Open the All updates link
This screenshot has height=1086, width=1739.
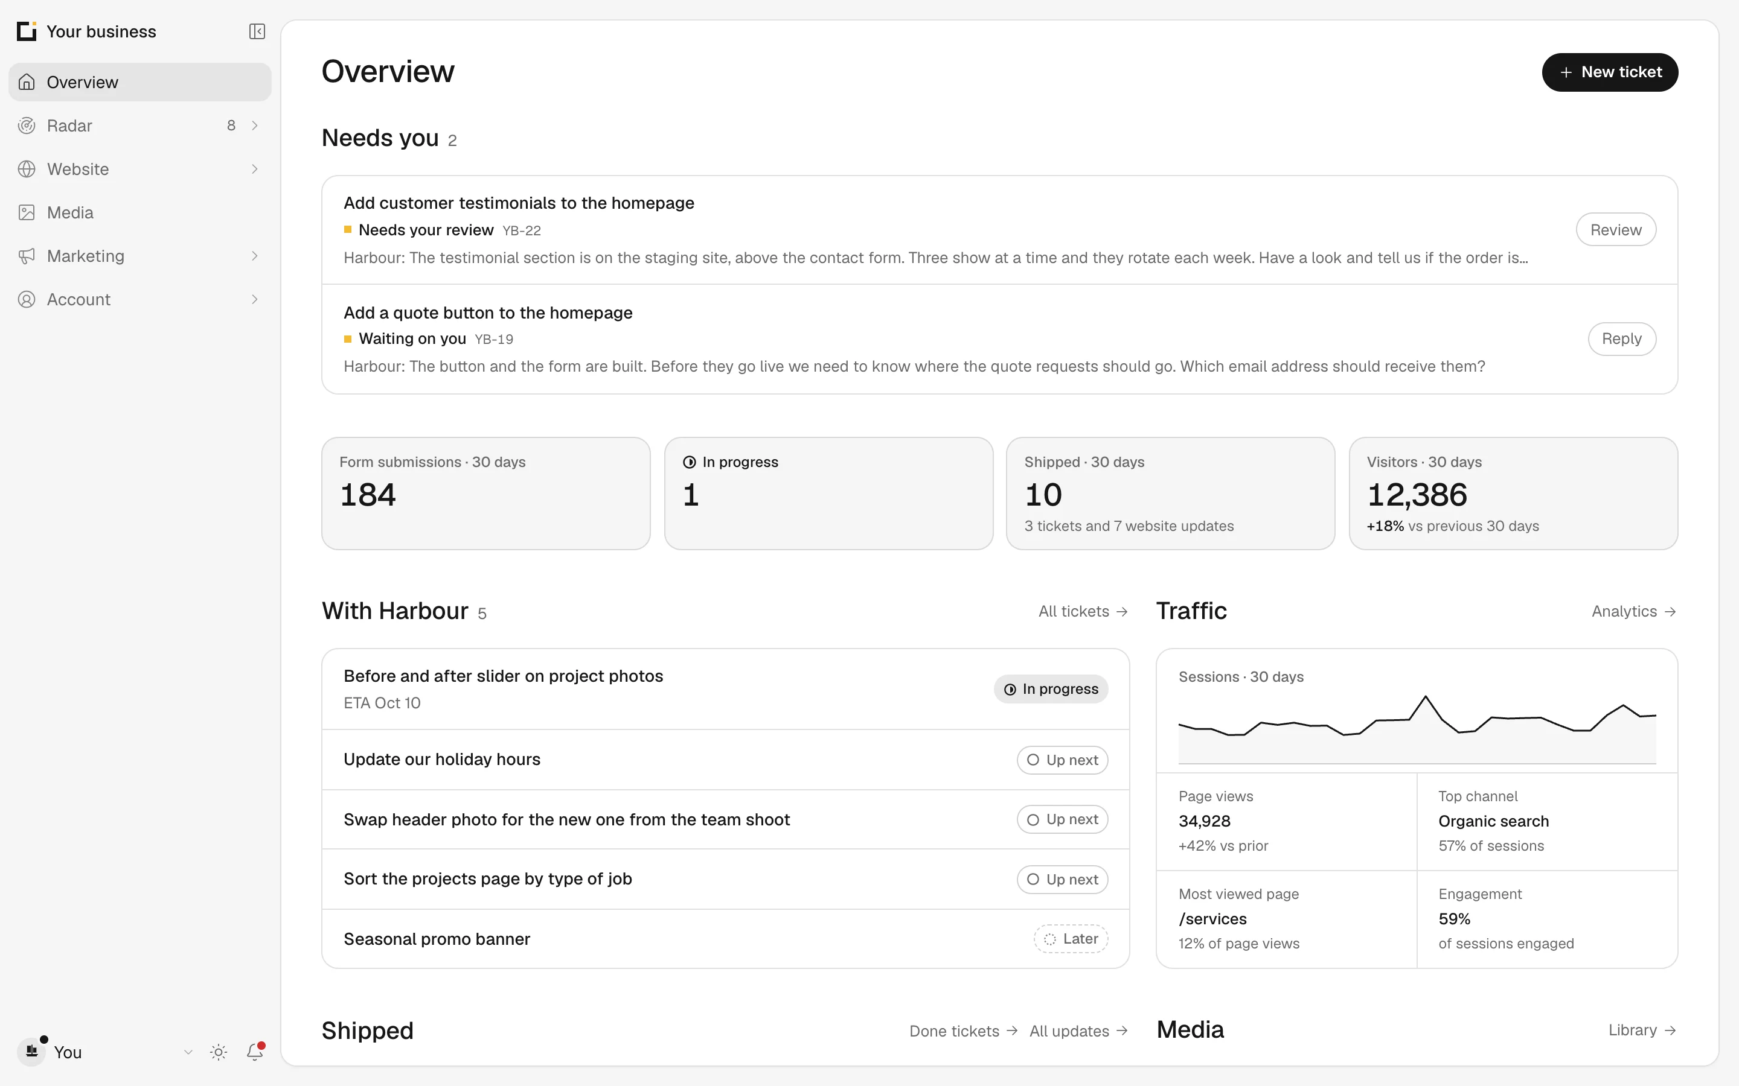pyautogui.click(x=1078, y=1032)
